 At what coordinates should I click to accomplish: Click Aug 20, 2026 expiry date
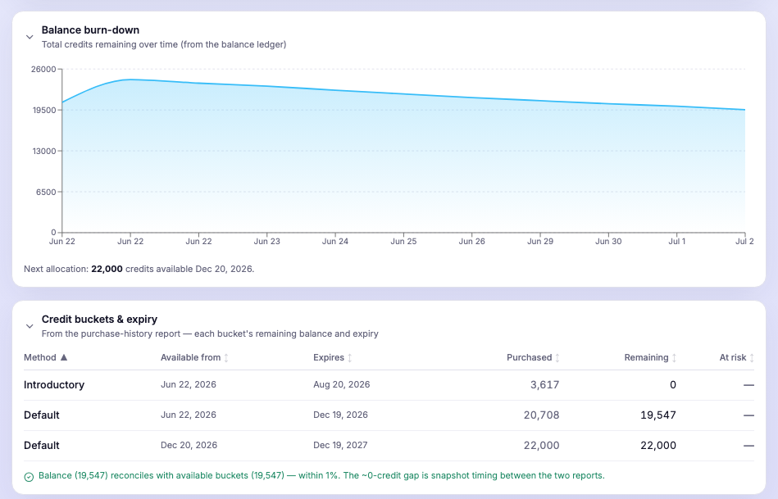341,384
